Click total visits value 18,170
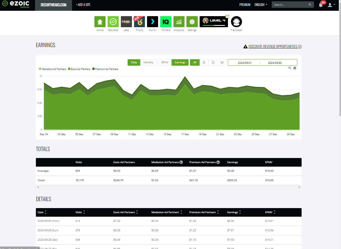Viewport: 341px width, 249px height. 80,180
